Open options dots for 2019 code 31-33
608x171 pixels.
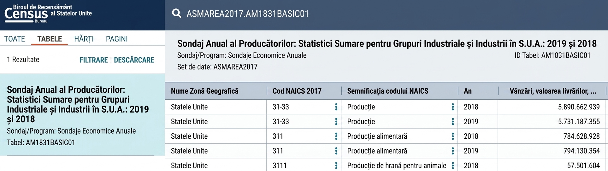[x=336, y=122]
